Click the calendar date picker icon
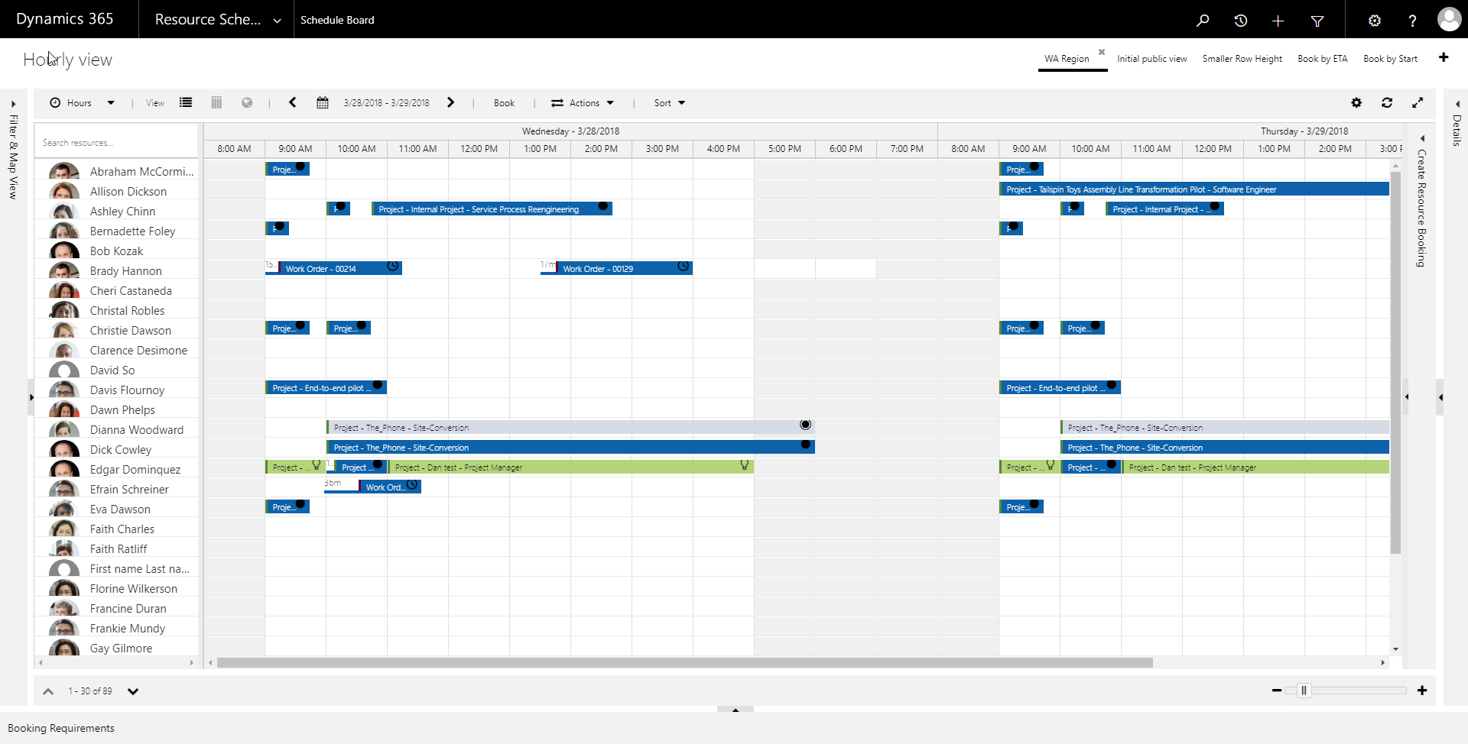 [323, 102]
